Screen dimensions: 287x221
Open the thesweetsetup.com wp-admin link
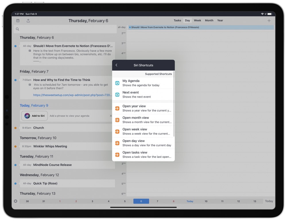[73, 95]
